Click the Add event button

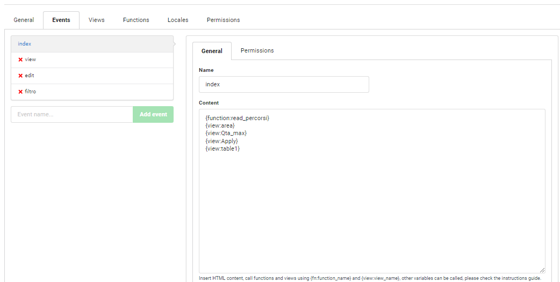153,114
